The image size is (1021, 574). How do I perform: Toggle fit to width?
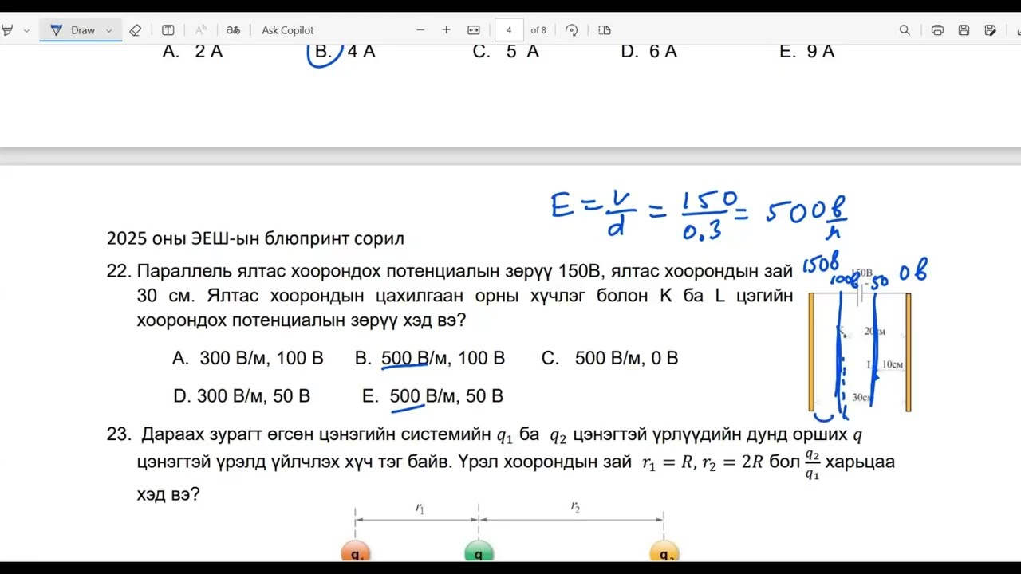474,30
